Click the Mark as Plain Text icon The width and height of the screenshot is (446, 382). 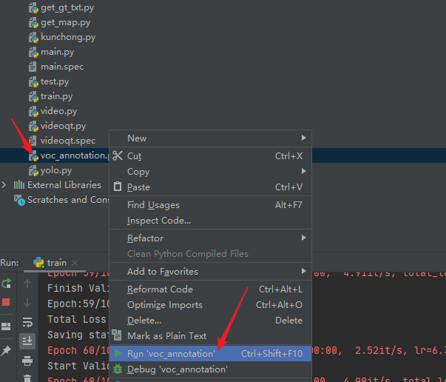tap(117, 335)
